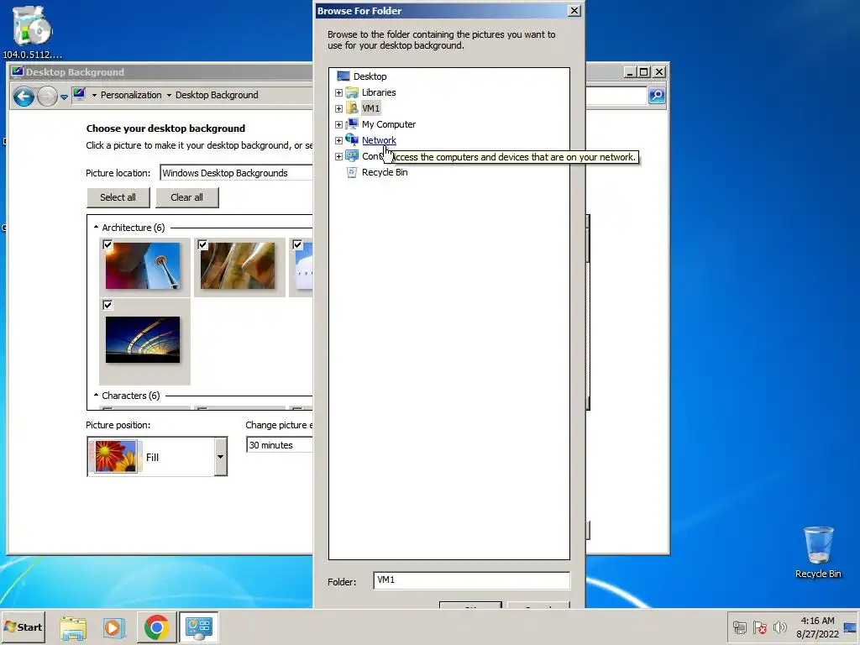Click the Select all button
This screenshot has width=860, height=645.
118,197
